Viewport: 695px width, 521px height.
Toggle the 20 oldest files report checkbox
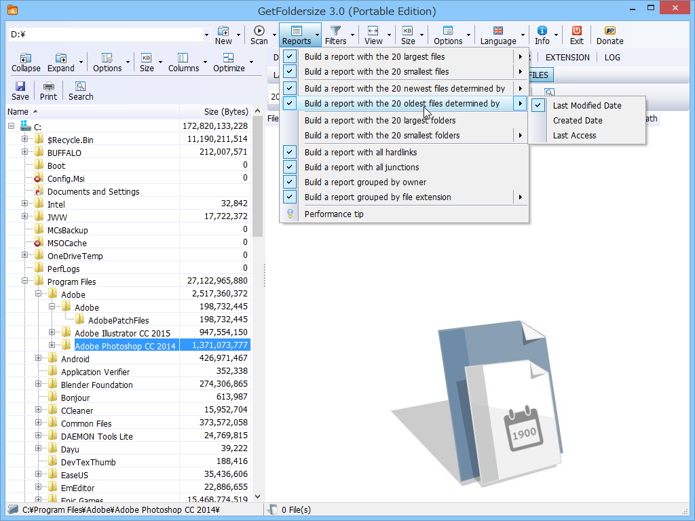[x=289, y=103]
